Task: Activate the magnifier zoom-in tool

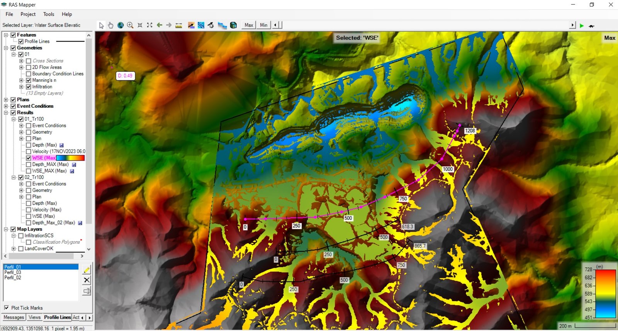Action: 130,25
